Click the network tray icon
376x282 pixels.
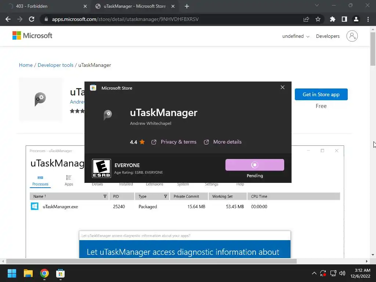333,273
